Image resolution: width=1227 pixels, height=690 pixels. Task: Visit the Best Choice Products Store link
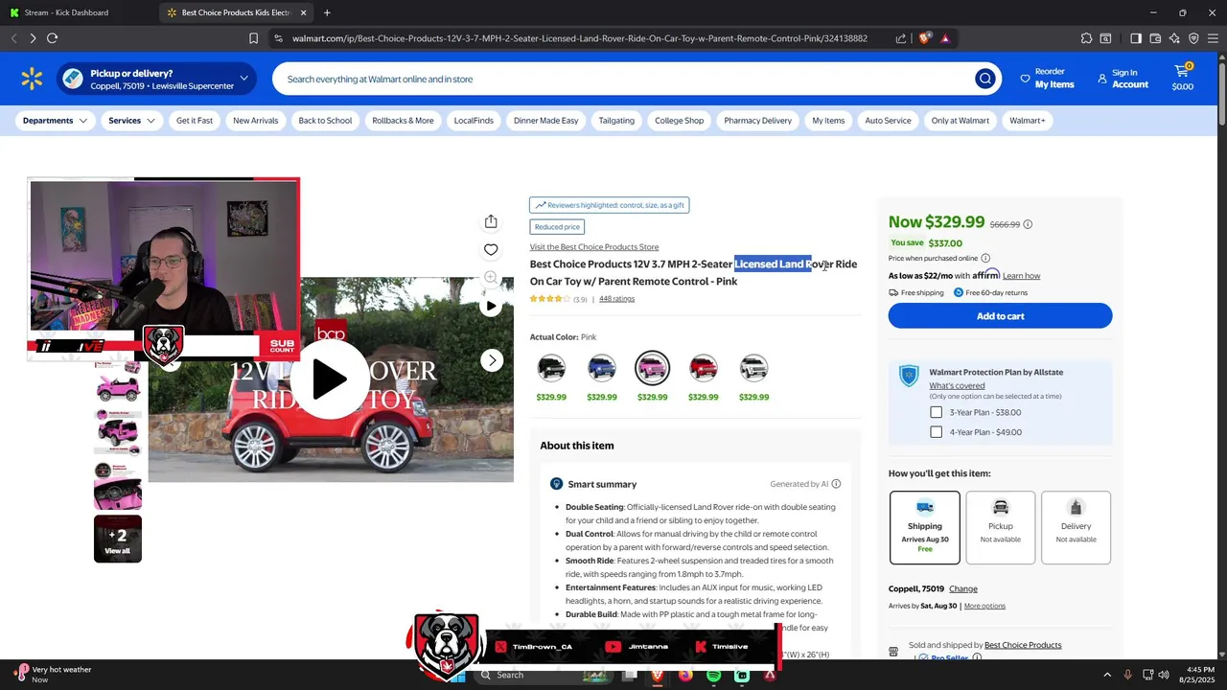[x=594, y=247]
